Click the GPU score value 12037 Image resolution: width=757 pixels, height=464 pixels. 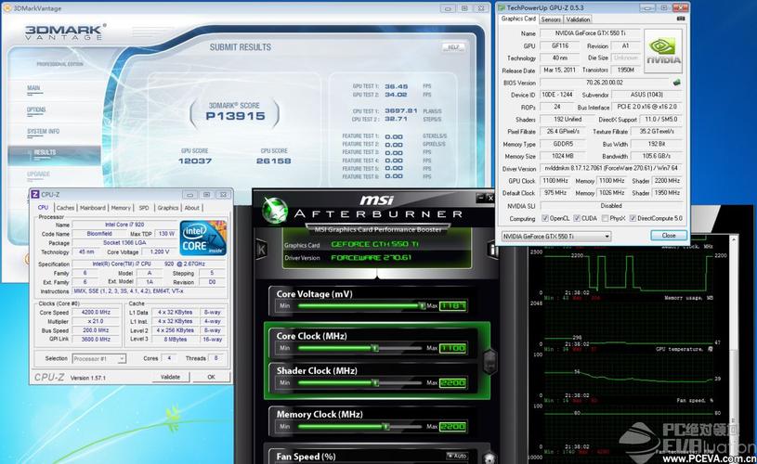click(195, 161)
